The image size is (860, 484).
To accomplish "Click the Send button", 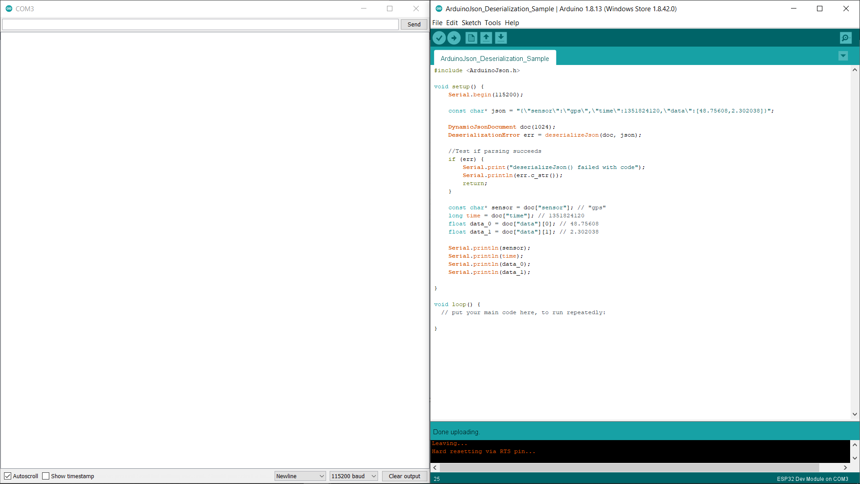I will click(413, 24).
